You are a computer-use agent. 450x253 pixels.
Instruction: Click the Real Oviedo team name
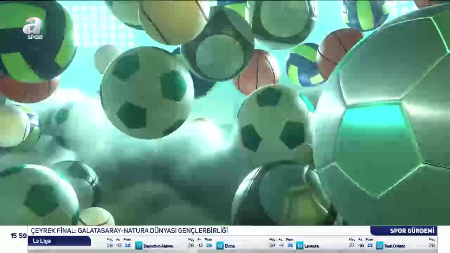(x=395, y=246)
